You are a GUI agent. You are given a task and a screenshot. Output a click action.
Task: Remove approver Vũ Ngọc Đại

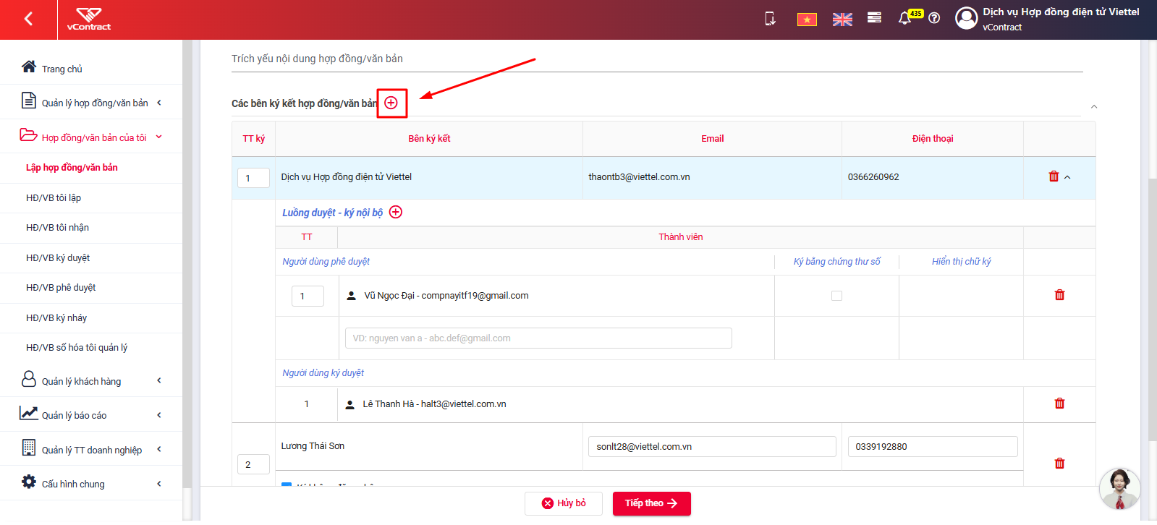coord(1059,295)
